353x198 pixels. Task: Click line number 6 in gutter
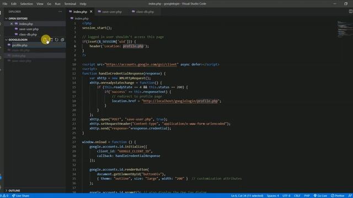tap(75, 46)
